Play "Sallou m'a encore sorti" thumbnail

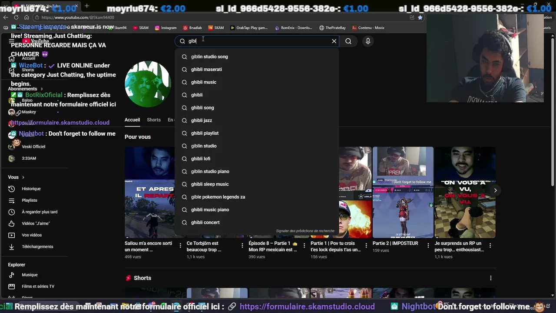coord(149,192)
